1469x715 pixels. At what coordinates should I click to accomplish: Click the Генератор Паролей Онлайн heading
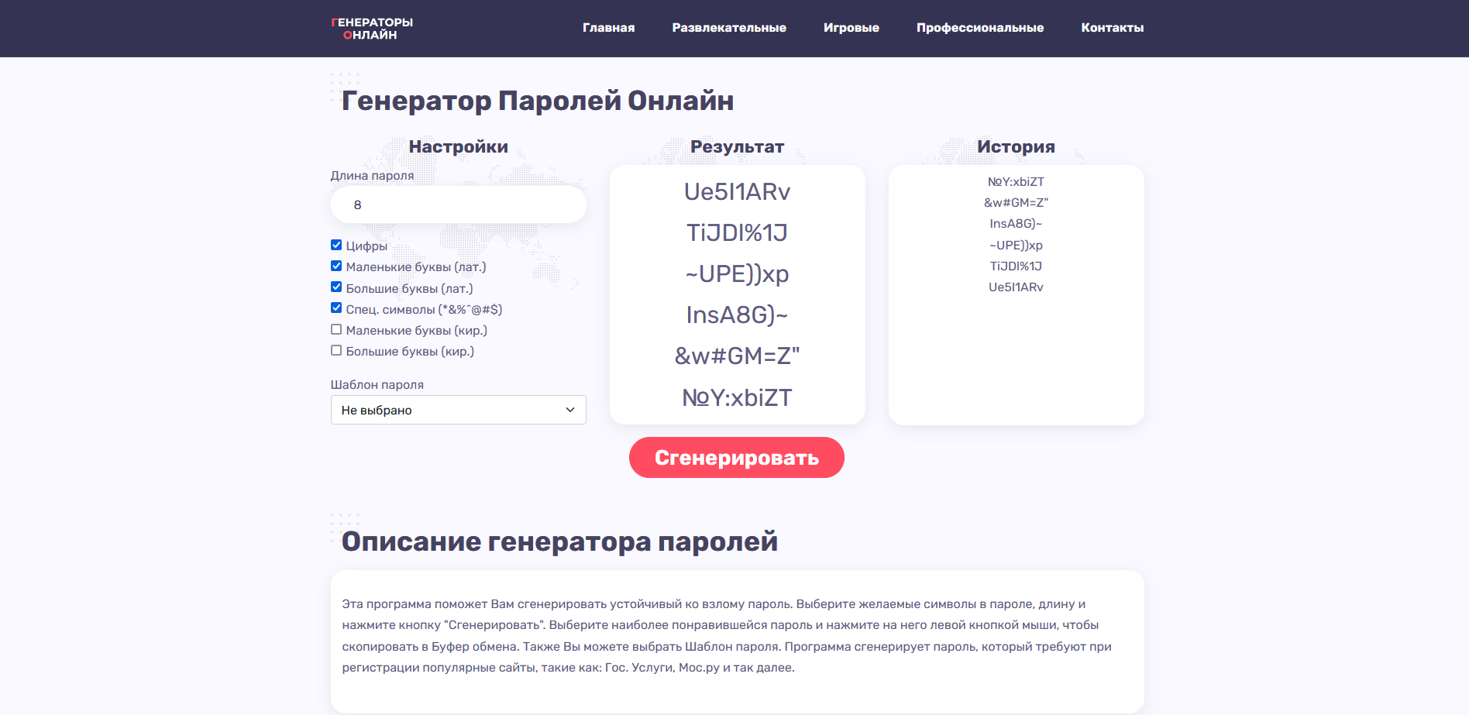(x=538, y=101)
